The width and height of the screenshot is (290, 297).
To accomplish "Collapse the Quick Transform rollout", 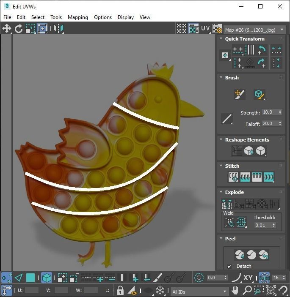I will (x=221, y=38).
